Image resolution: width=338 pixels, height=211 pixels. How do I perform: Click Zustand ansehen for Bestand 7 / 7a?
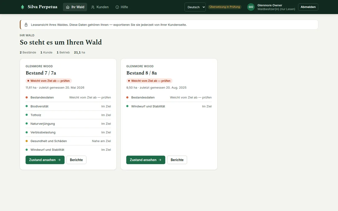point(45,160)
